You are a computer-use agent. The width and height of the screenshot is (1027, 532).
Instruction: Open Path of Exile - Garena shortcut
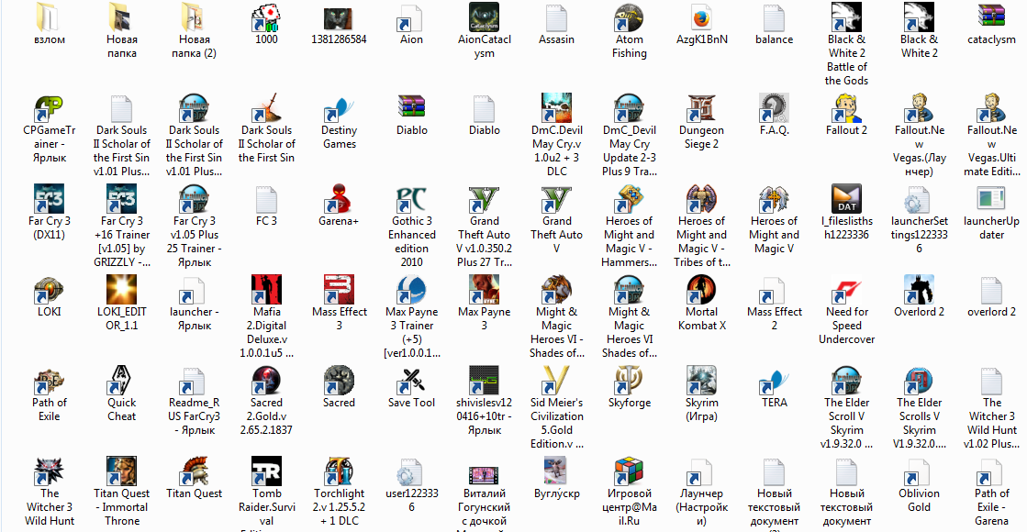[991, 471]
